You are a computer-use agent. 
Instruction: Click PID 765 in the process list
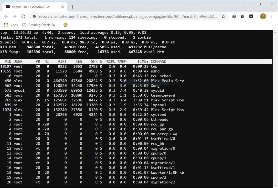[8, 100]
